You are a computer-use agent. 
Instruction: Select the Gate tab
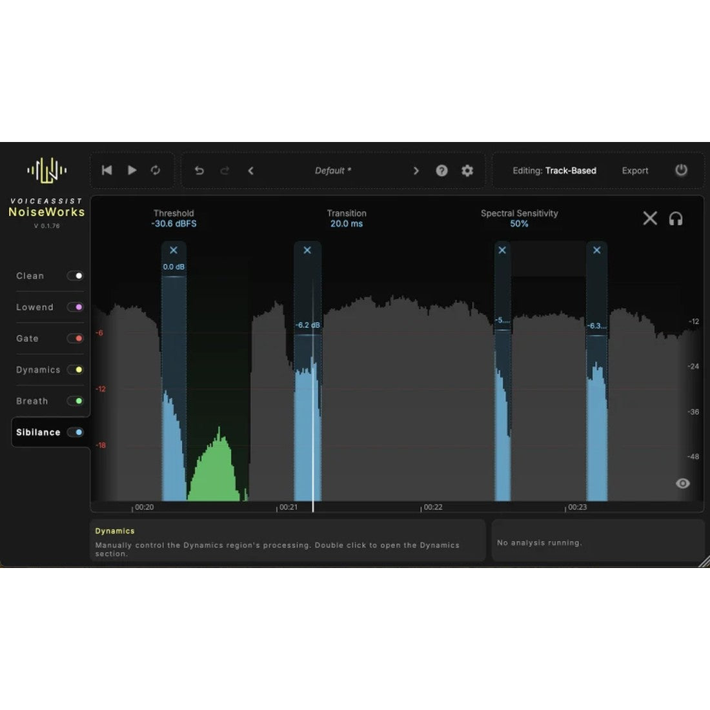coord(27,338)
